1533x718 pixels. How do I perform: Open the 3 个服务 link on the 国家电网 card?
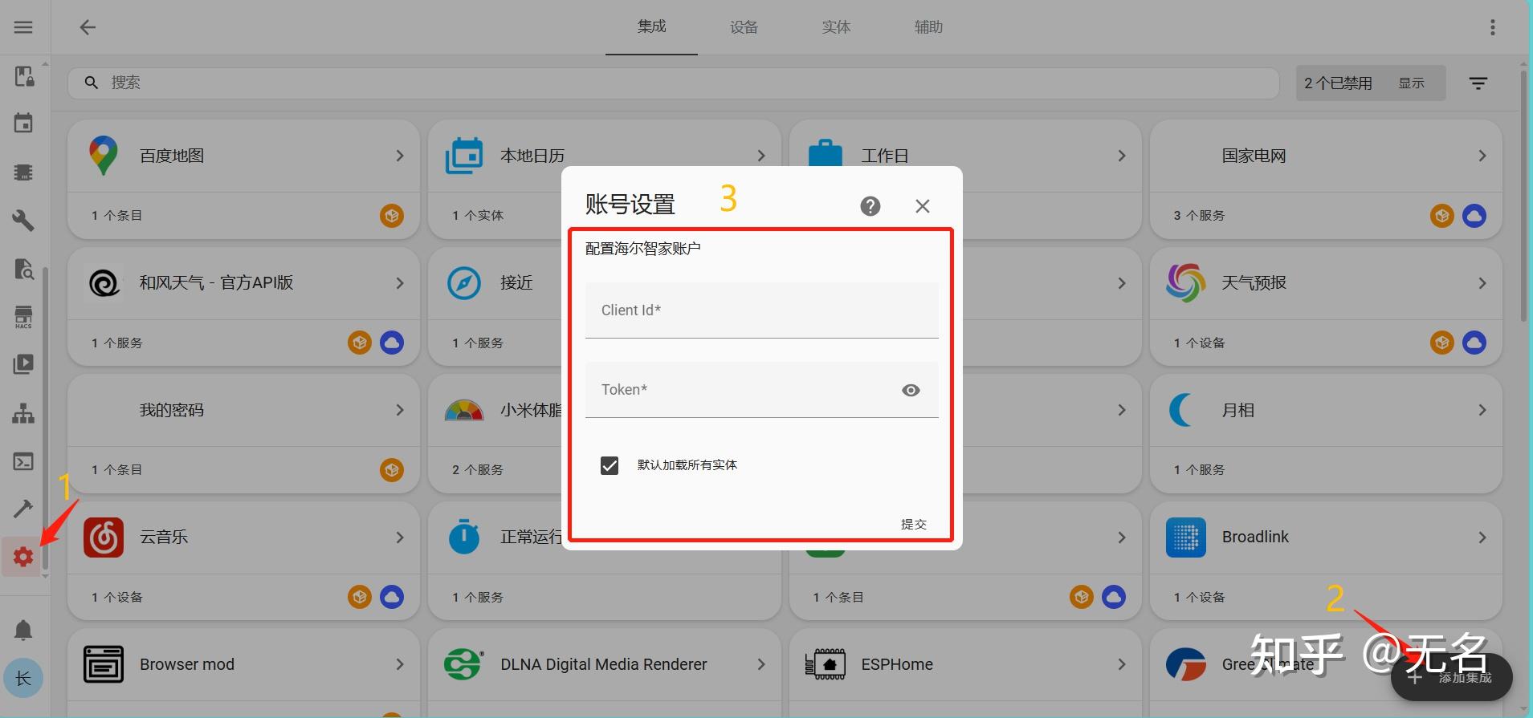1199,216
